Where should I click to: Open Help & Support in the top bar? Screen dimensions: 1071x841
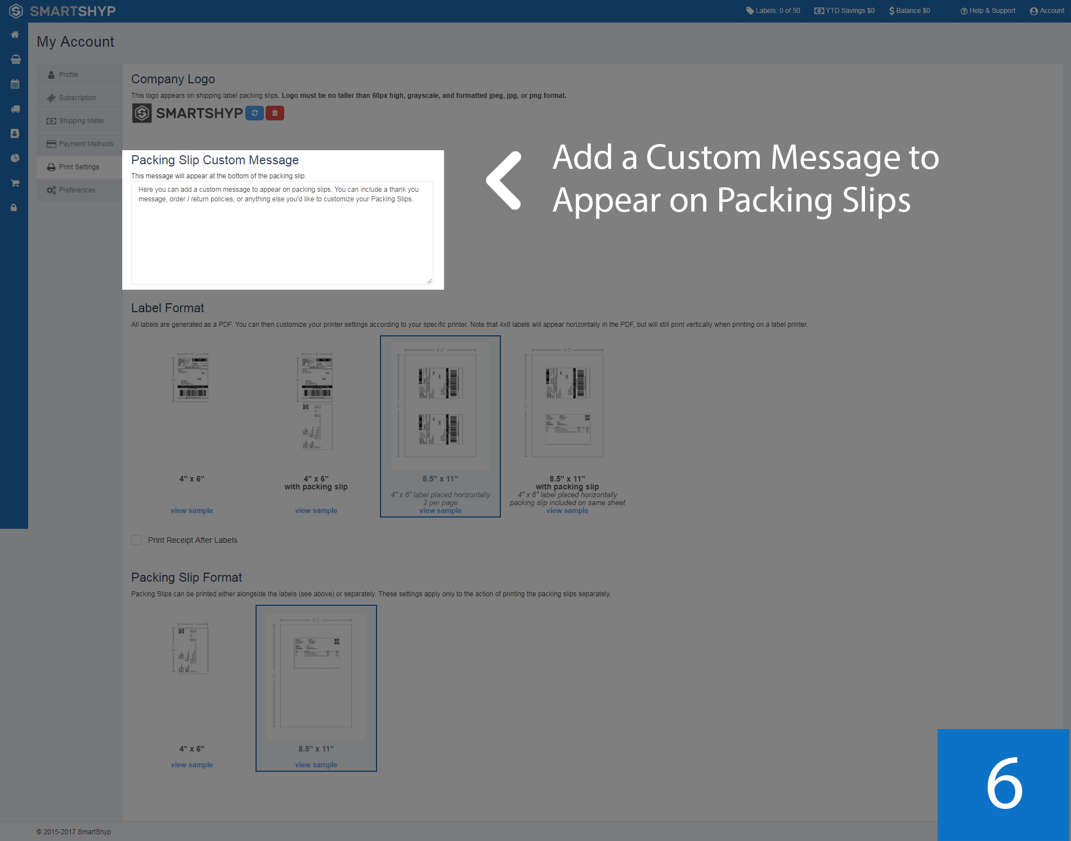point(988,11)
